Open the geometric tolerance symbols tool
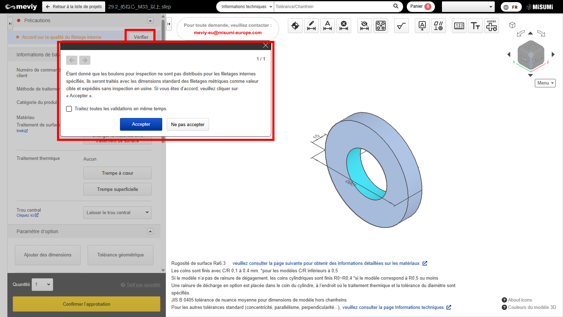The height and width of the screenshot is (317, 563). 438,26
